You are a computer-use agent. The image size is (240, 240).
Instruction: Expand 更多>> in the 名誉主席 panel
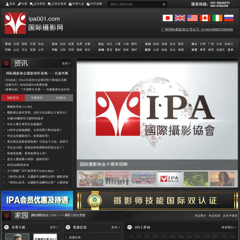coord(54,227)
